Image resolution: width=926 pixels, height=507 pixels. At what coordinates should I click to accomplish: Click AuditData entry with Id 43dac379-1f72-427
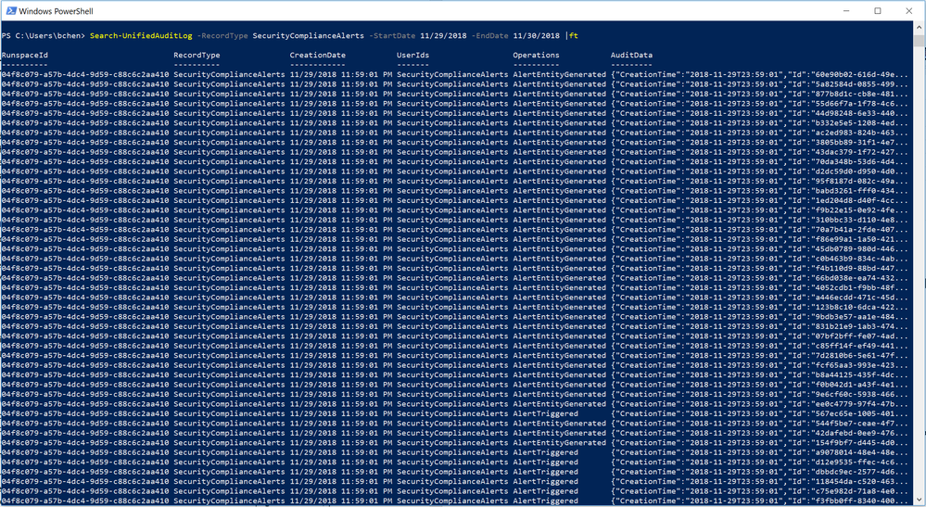760,152
